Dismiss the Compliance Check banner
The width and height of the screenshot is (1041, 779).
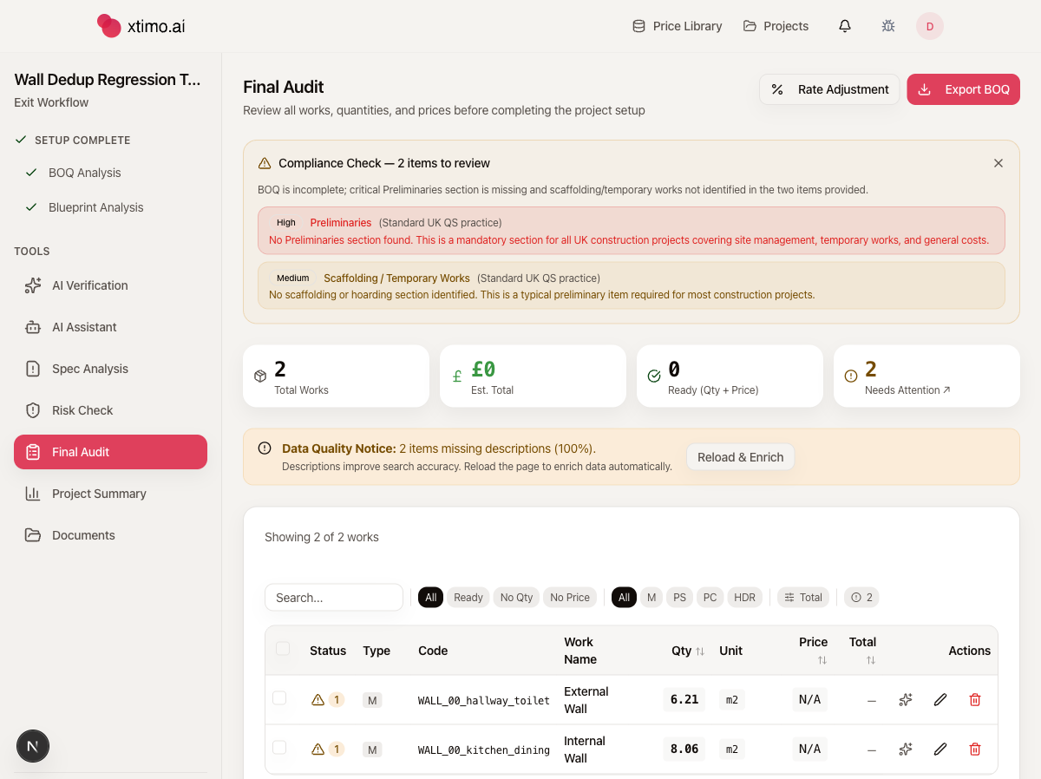pyautogui.click(x=998, y=163)
